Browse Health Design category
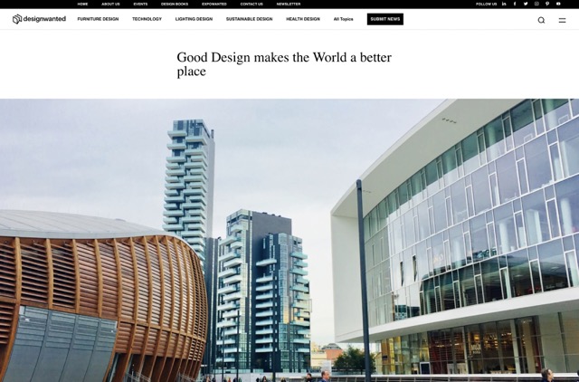The image size is (579, 382). click(x=303, y=19)
